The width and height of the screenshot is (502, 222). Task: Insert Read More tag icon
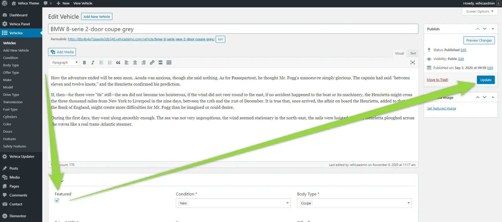coord(161,63)
